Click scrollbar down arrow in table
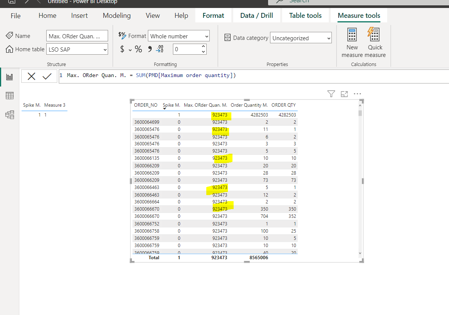 coord(360,253)
